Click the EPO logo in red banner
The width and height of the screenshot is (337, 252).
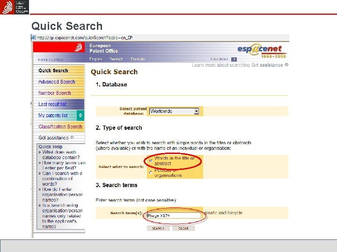coord(79,47)
